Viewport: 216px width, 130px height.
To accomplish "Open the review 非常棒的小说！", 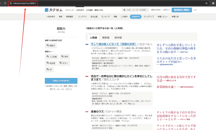I will tap(166, 87).
